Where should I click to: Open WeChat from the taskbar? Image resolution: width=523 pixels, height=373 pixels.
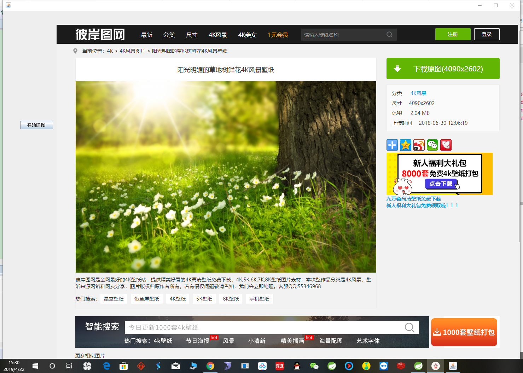tap(314, 366)
